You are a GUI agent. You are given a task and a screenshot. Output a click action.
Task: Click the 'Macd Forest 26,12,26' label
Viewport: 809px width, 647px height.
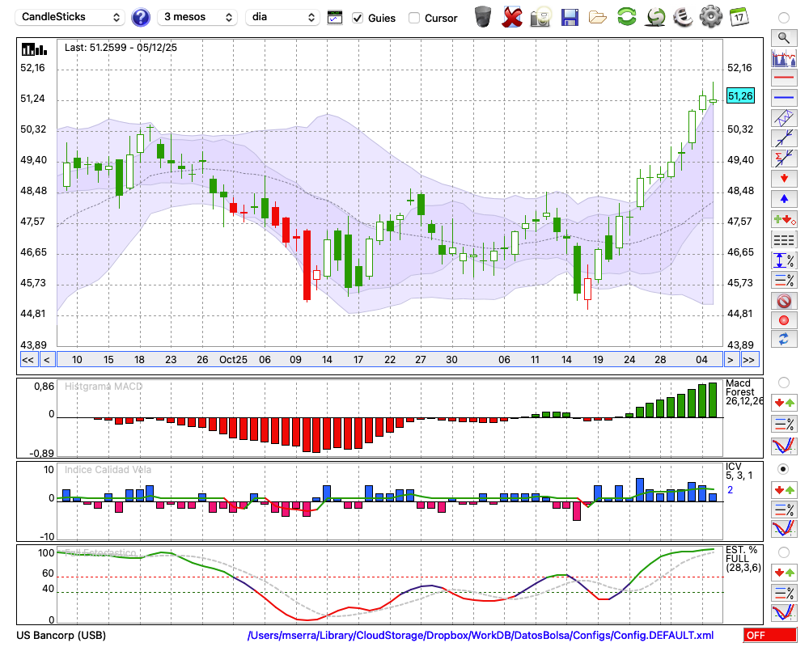pos(743,392)
